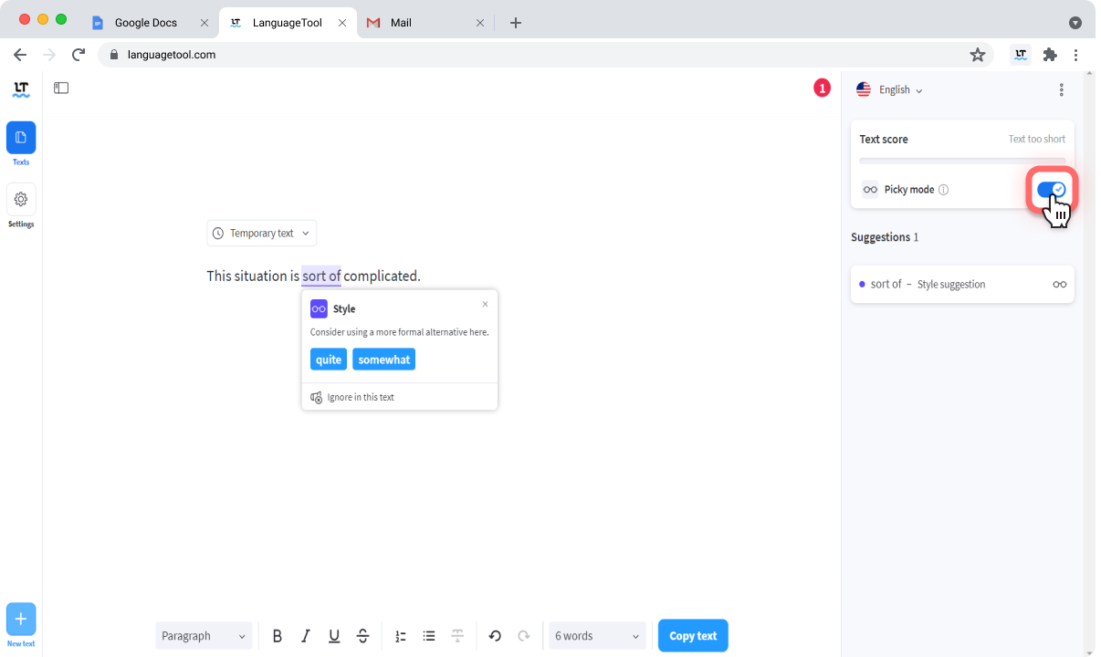This screenshot has height=657, width=1101.
Task: Open the Paragraph style dropdown
Action: [x=204, y=636]
